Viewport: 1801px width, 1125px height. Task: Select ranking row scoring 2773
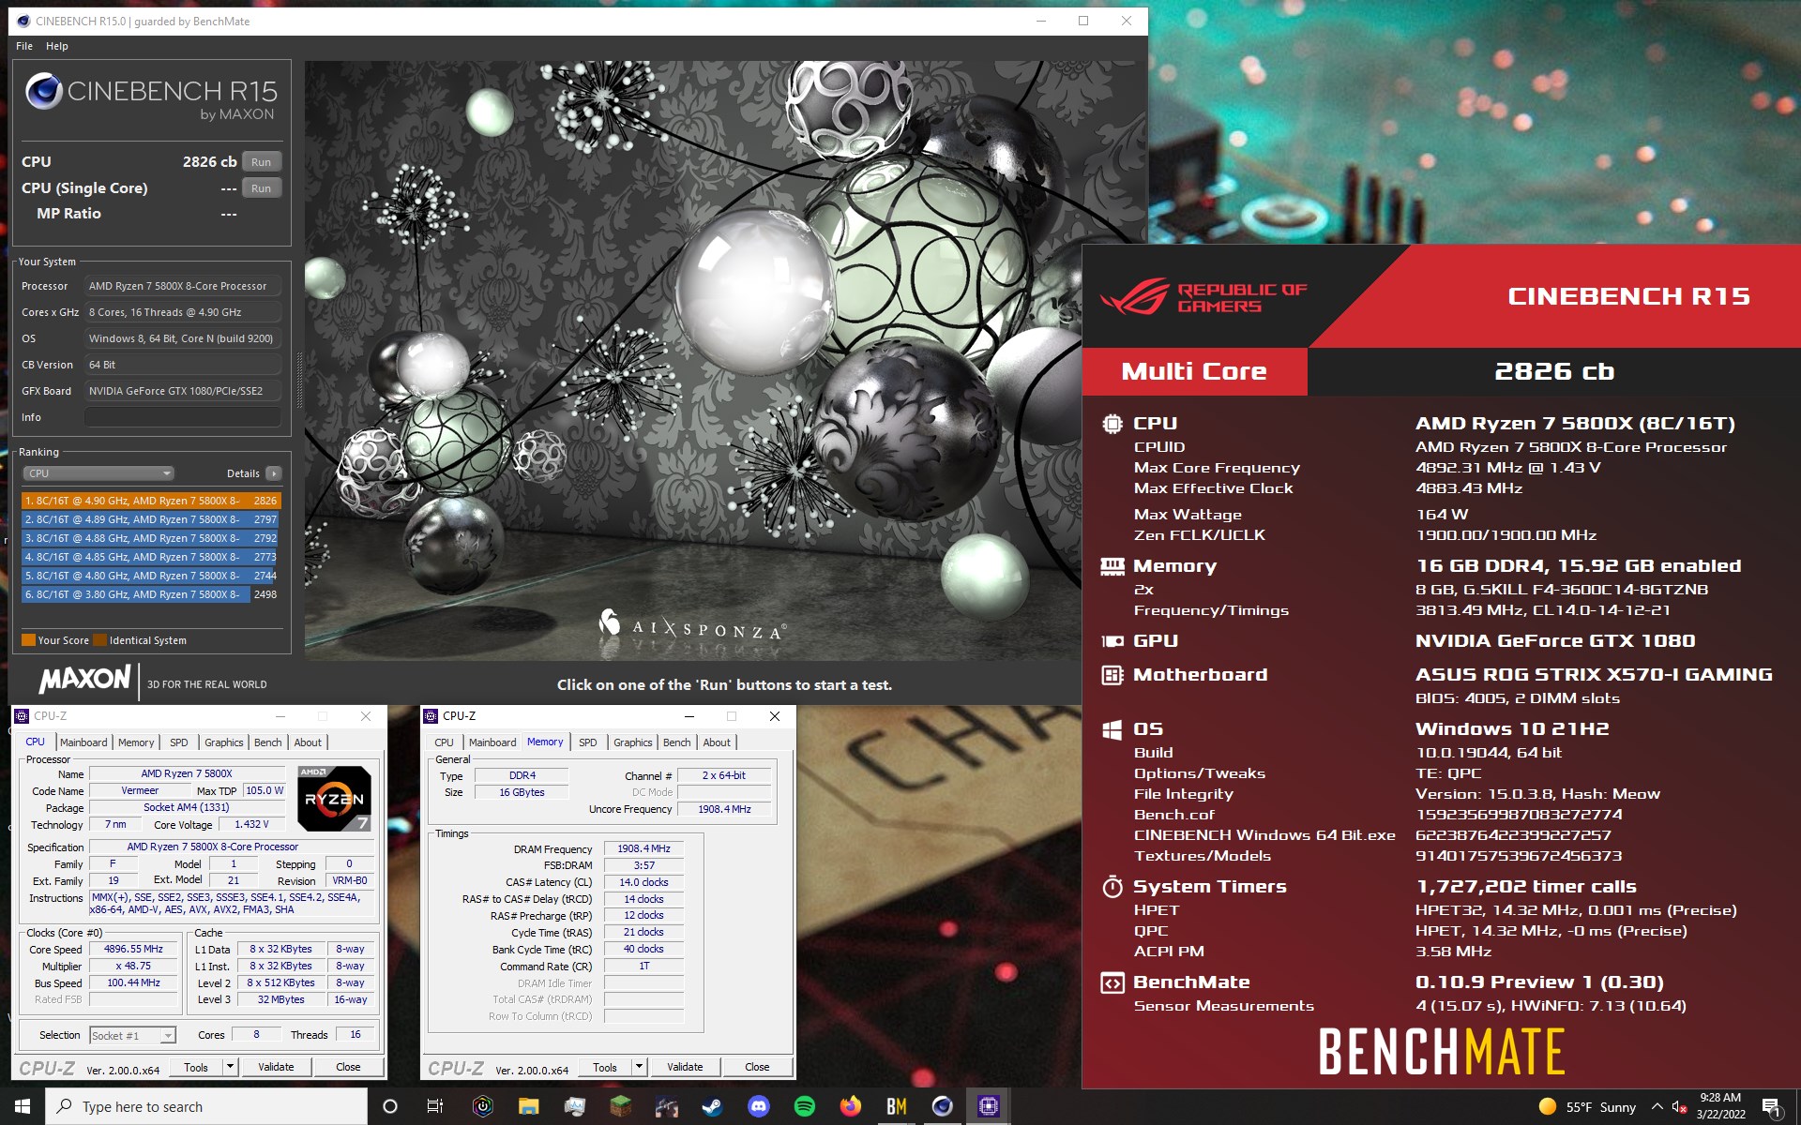click(x=151, y=557)
